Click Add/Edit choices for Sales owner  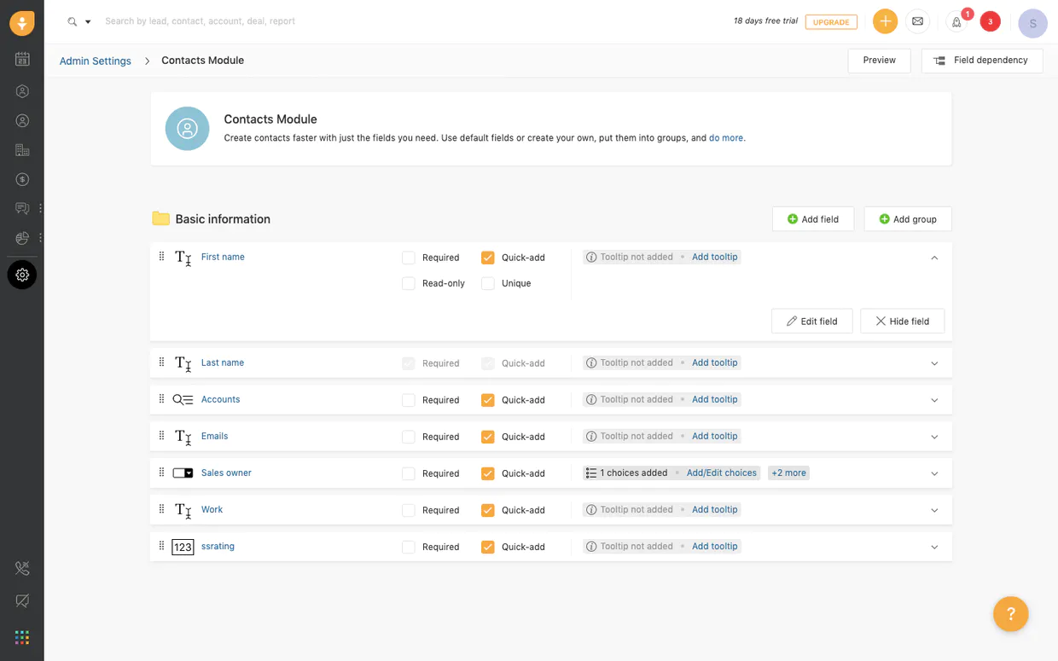(721, 473)
